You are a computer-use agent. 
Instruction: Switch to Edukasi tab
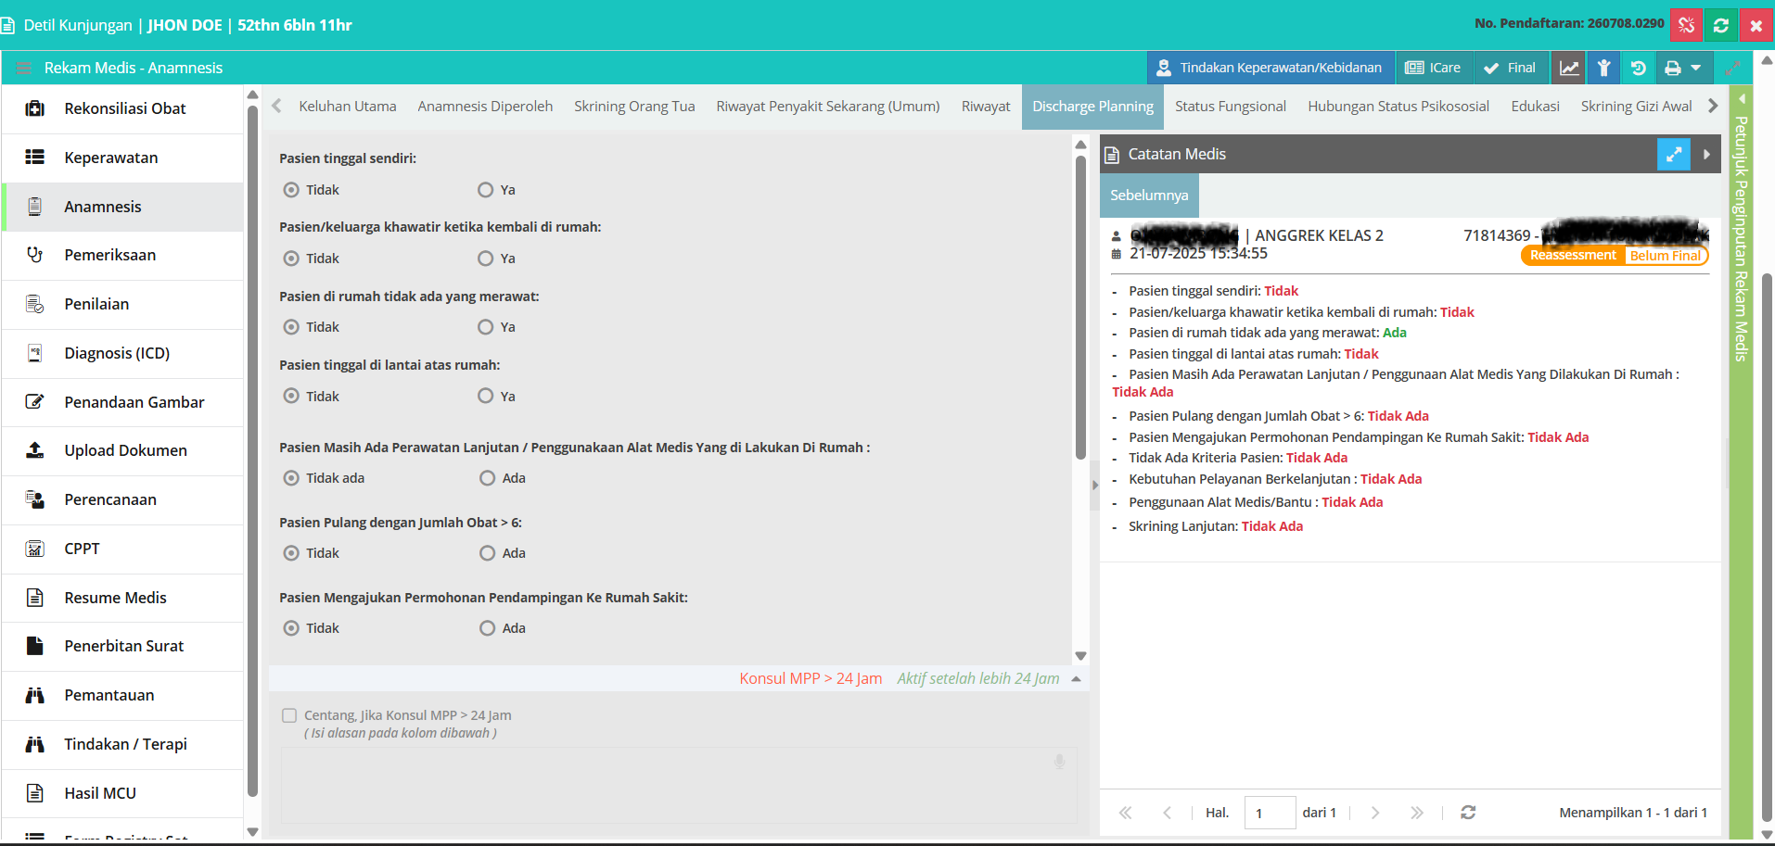(1535, 107)
